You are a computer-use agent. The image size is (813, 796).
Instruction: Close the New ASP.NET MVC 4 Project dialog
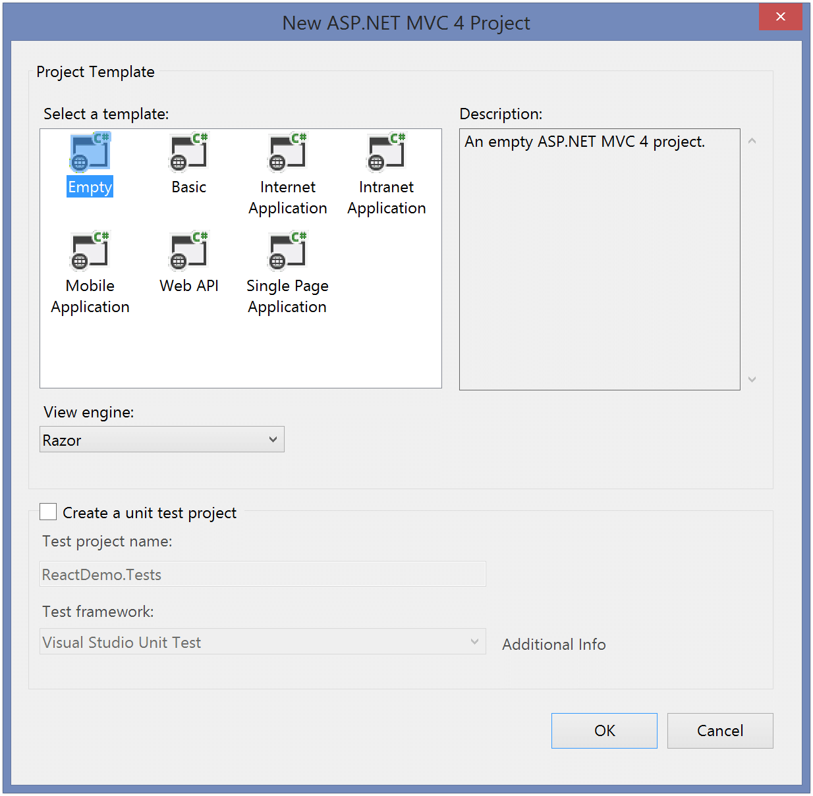pyautogui.click(x=781, y=17)
